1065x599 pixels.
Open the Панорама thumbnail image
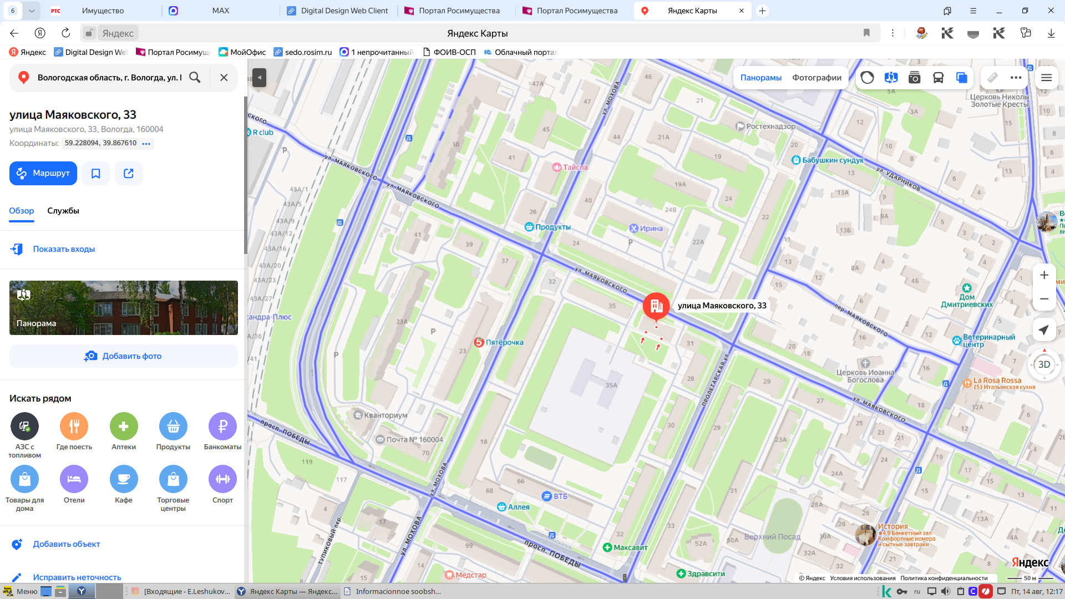point(124,308)
